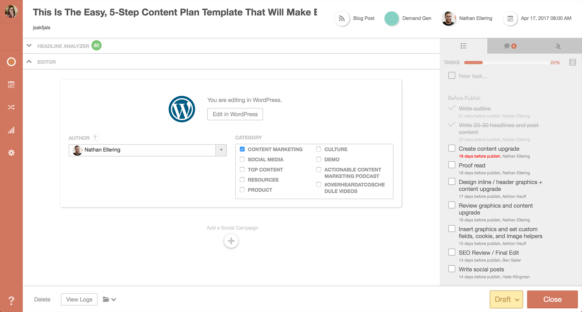
Task: Uncheck the Content Marketing category
Action: pyautogui.click(x=242, y=149)
